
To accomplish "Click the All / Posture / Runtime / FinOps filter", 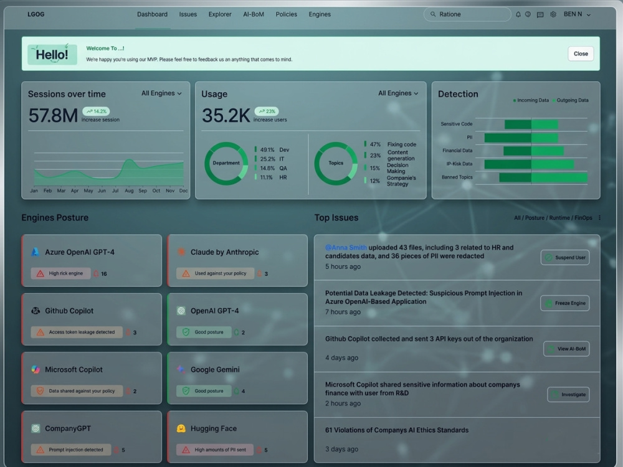I will click(x=553, y=217).
